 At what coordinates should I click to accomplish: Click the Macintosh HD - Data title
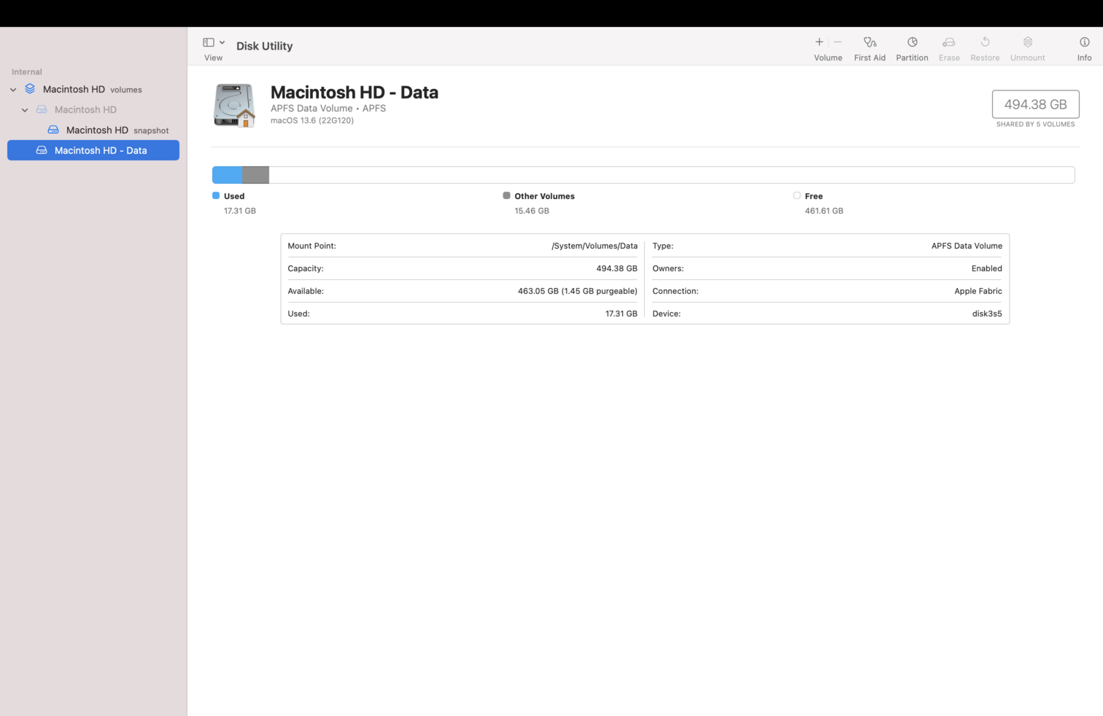coord(355,93)
